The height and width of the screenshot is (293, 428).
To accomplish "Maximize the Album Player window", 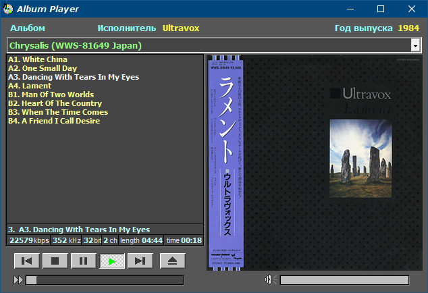I will tap(381, 9).
